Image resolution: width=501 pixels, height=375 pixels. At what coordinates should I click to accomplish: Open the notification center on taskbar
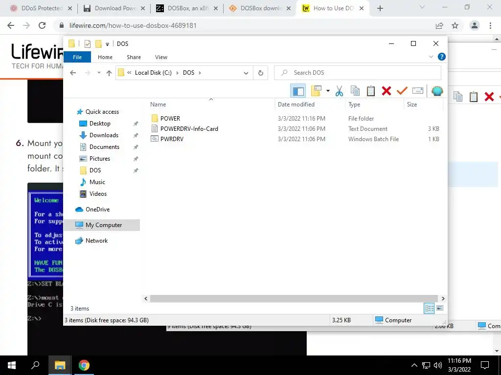485,365
